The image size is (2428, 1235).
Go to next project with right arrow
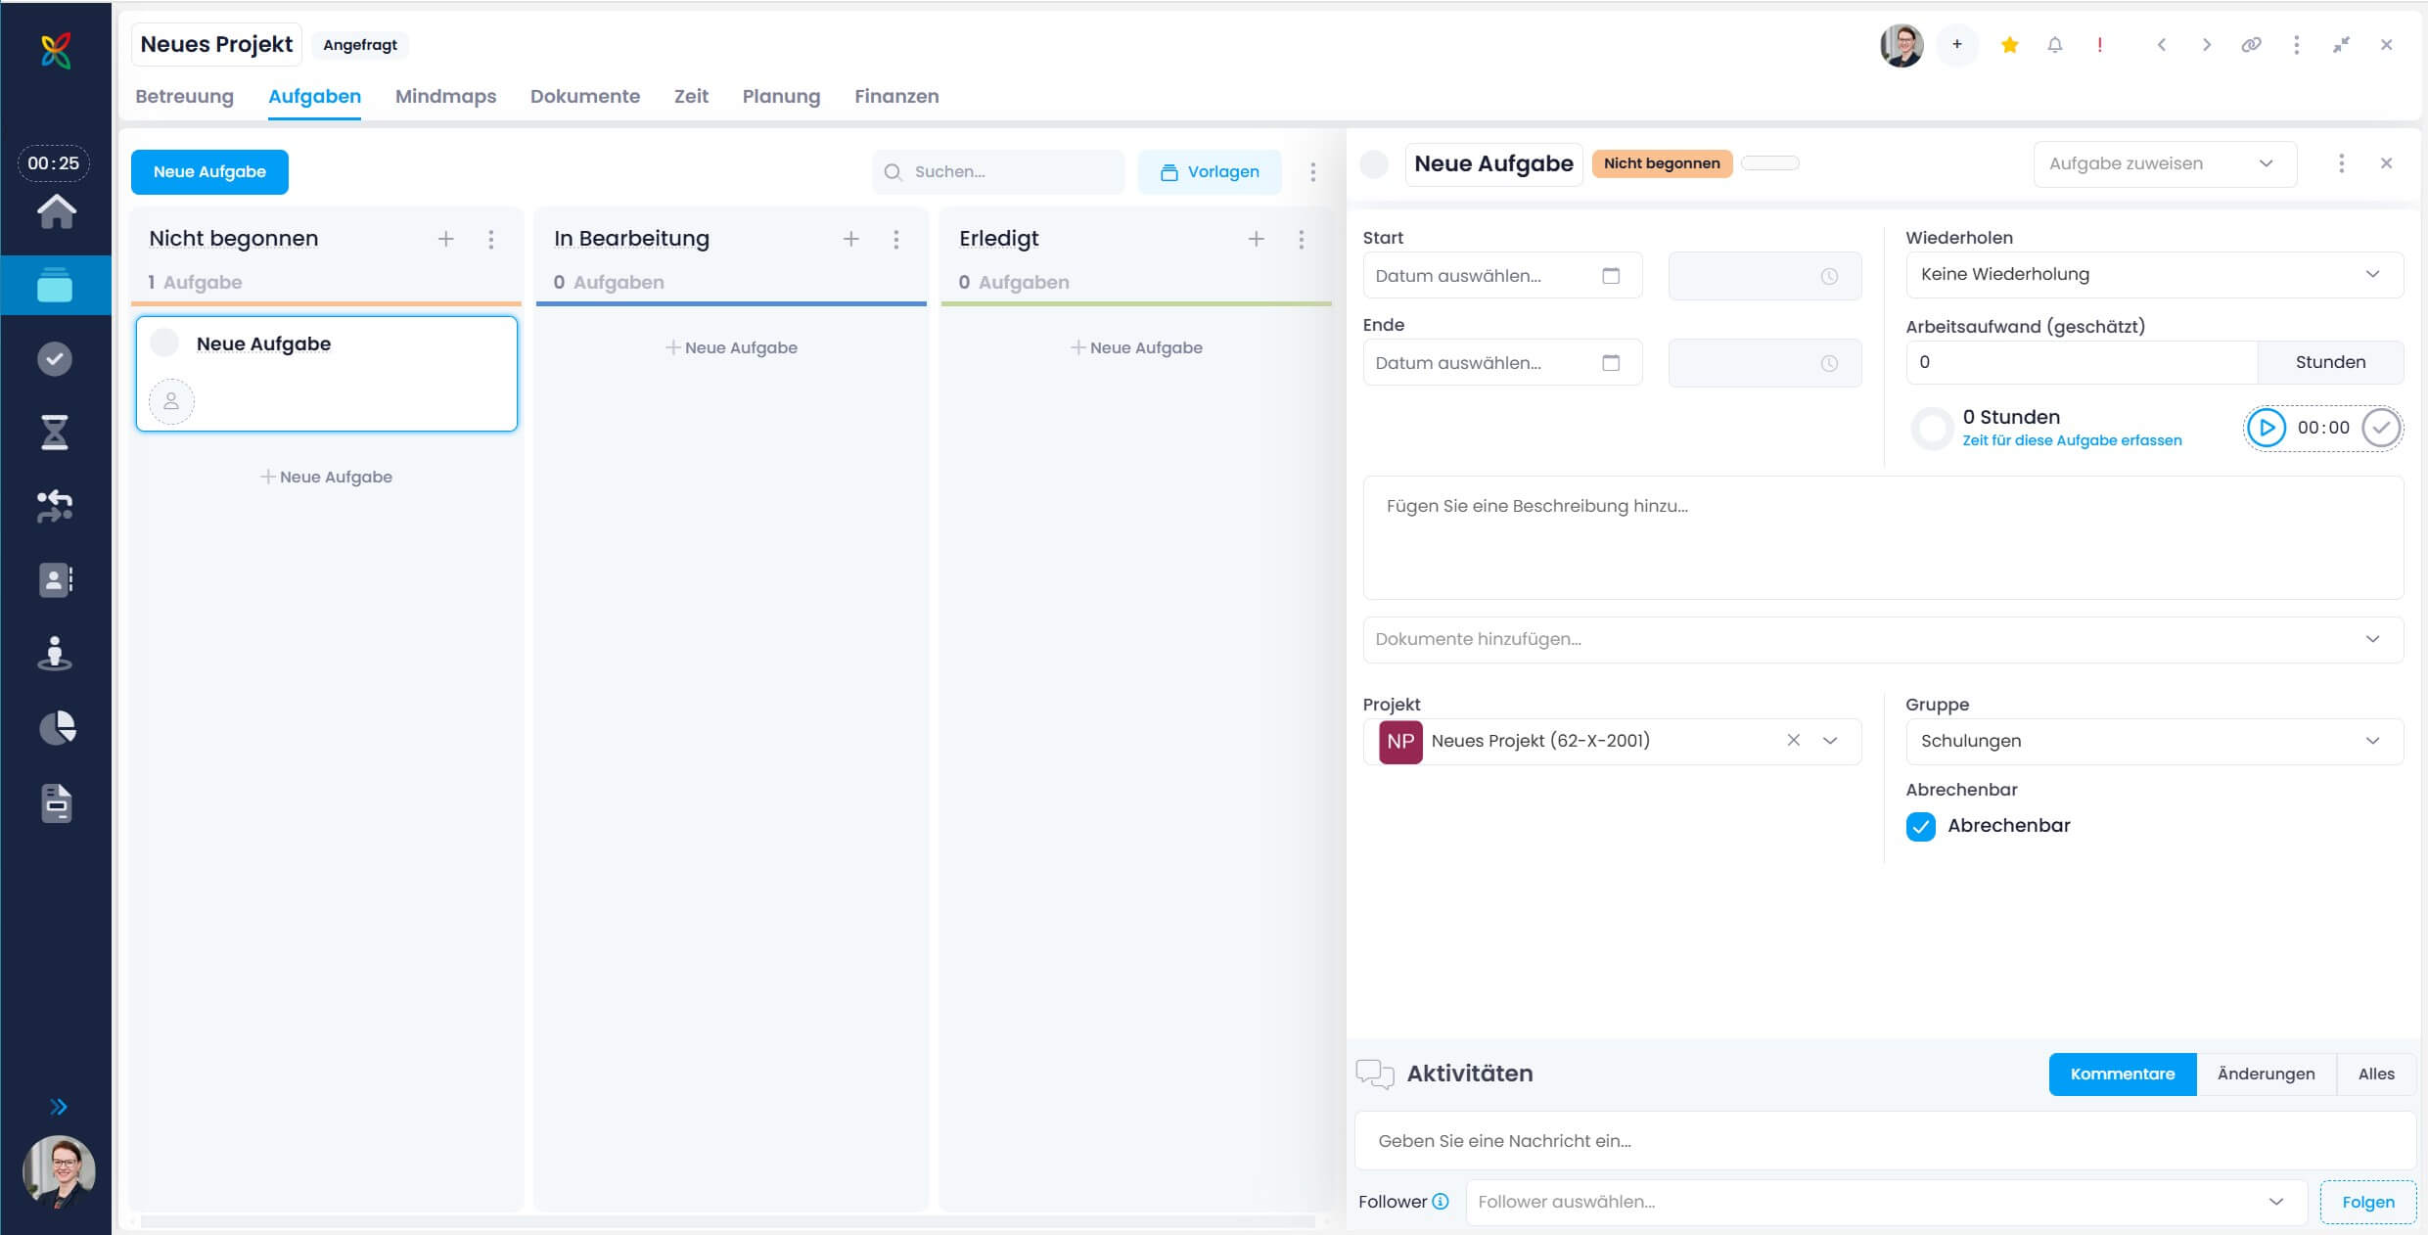2207,45
